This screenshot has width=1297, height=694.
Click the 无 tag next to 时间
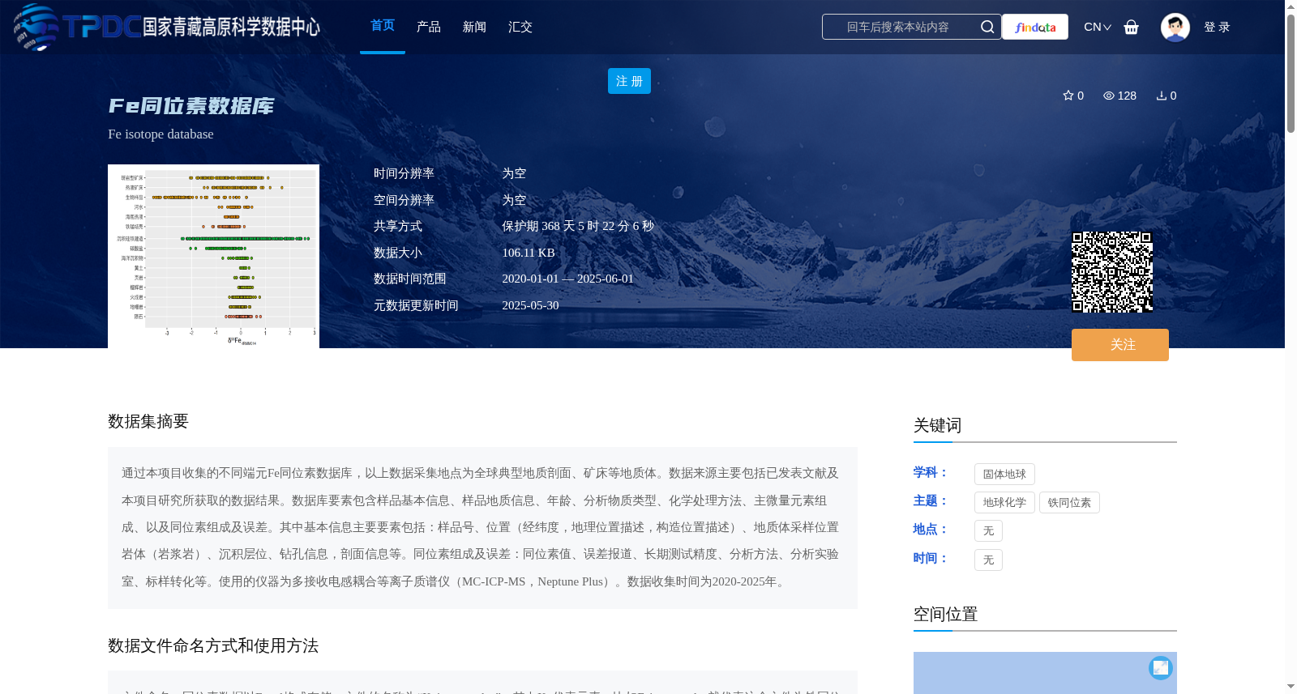(x=988, y=560)
